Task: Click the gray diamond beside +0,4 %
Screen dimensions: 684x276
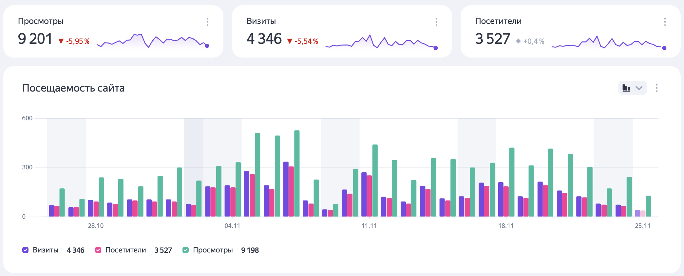Action: (x=518, y=41)
